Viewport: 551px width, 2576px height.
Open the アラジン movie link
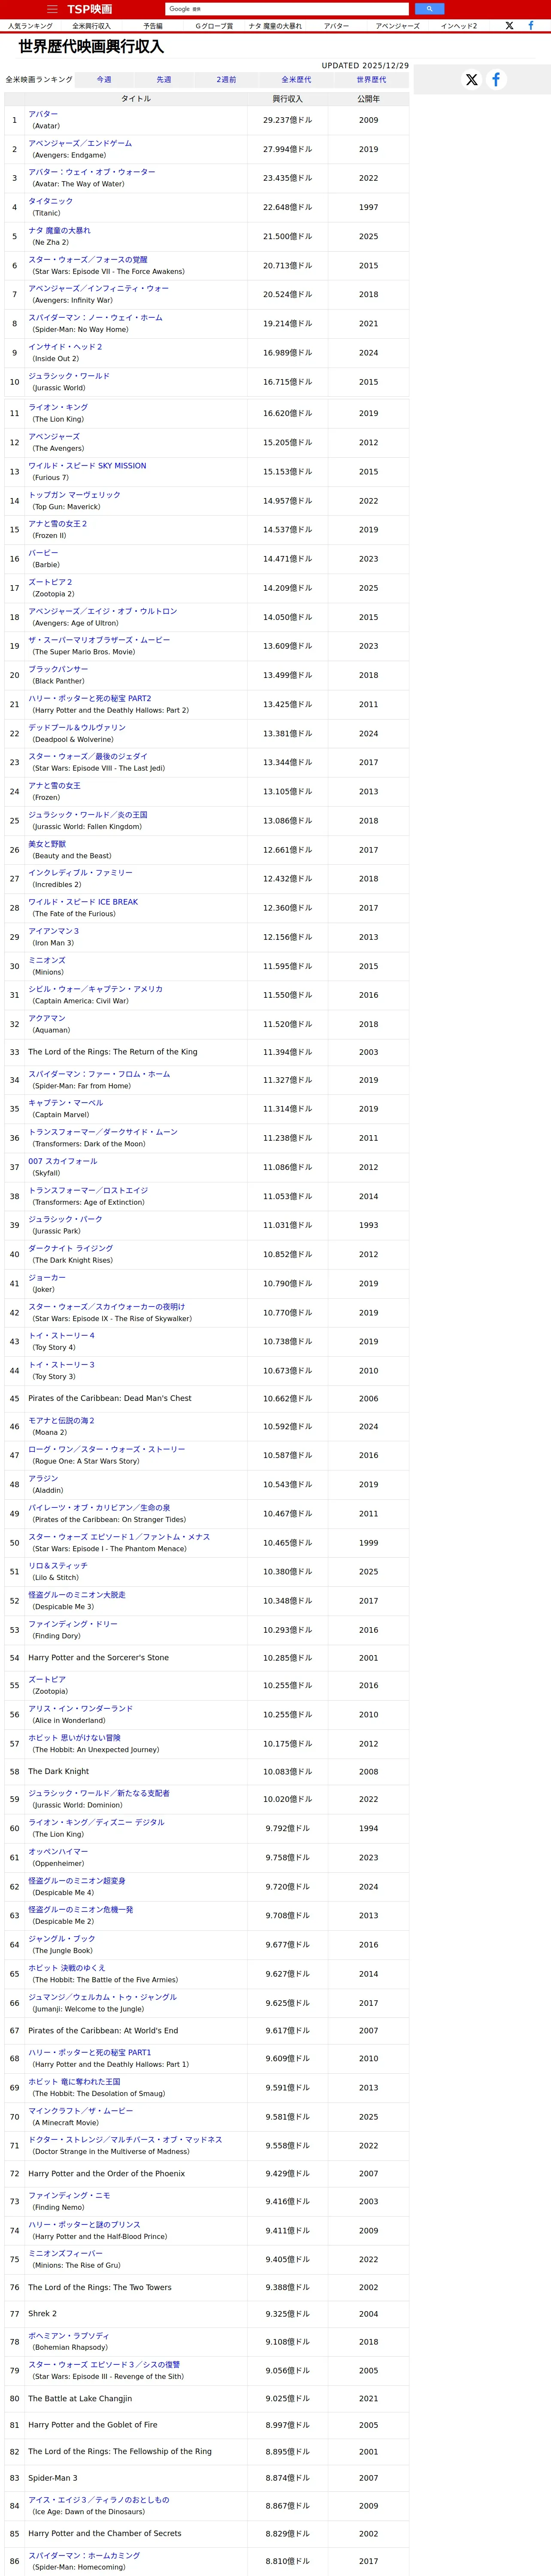tap(43, 1478)
